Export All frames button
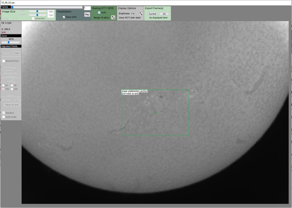 [x=164, y=14]
